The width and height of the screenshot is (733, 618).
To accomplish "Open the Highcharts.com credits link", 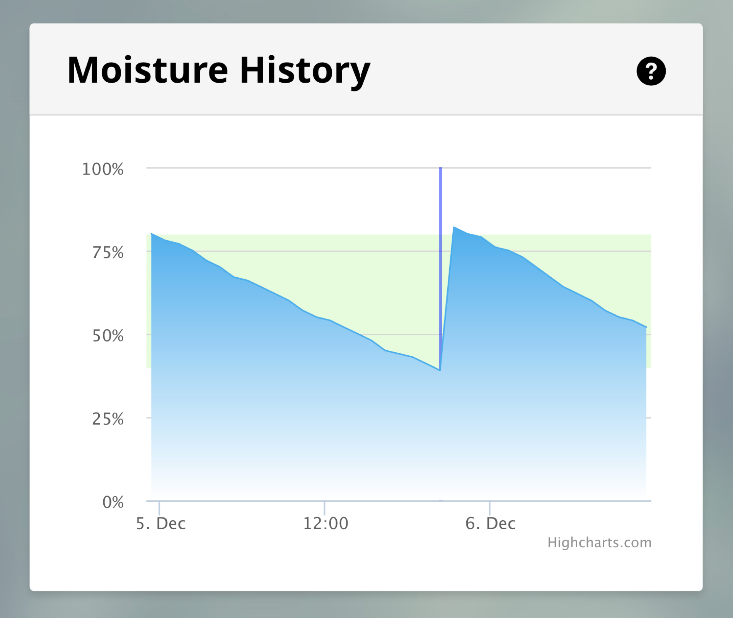I will [x=599, y=543].
